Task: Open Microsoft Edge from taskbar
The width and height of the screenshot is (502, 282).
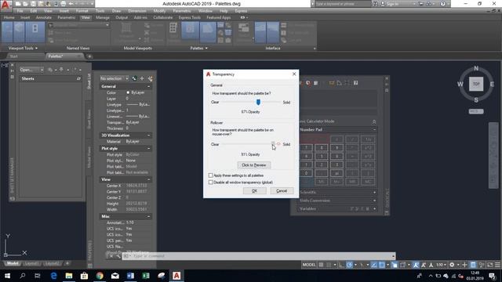Action: (53, 276)
